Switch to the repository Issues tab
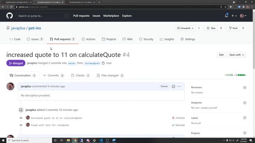The image size is (255, 143). click(x=35, y=39)
